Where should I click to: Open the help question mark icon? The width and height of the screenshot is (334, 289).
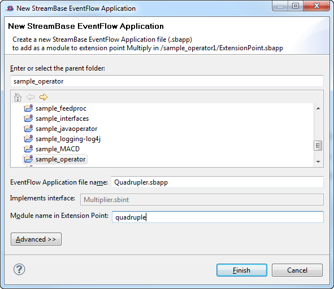coord(19,269)
